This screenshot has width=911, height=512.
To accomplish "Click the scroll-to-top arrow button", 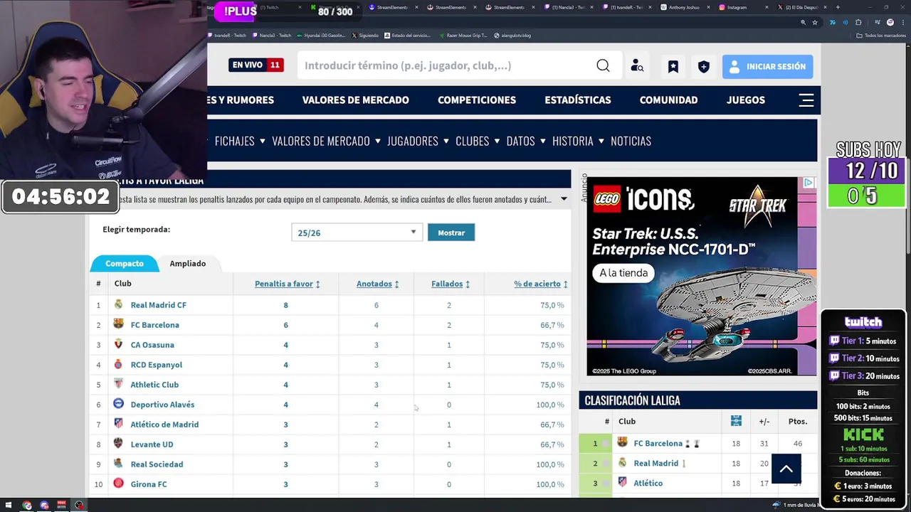I will pos(786,469).
